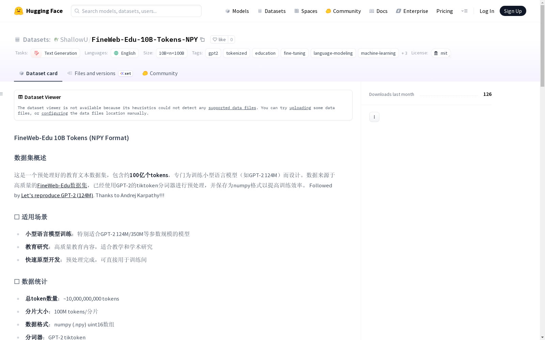The height and width of the screenshot is (340, 545).
Task: Follow the configuring link in the viewer notice
Action: [54, 113]
